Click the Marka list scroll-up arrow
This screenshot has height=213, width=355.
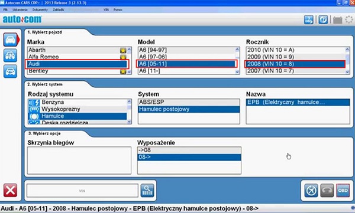tap(129, 50)
